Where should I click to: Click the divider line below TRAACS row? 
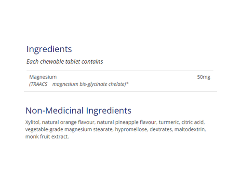(120, 91)
